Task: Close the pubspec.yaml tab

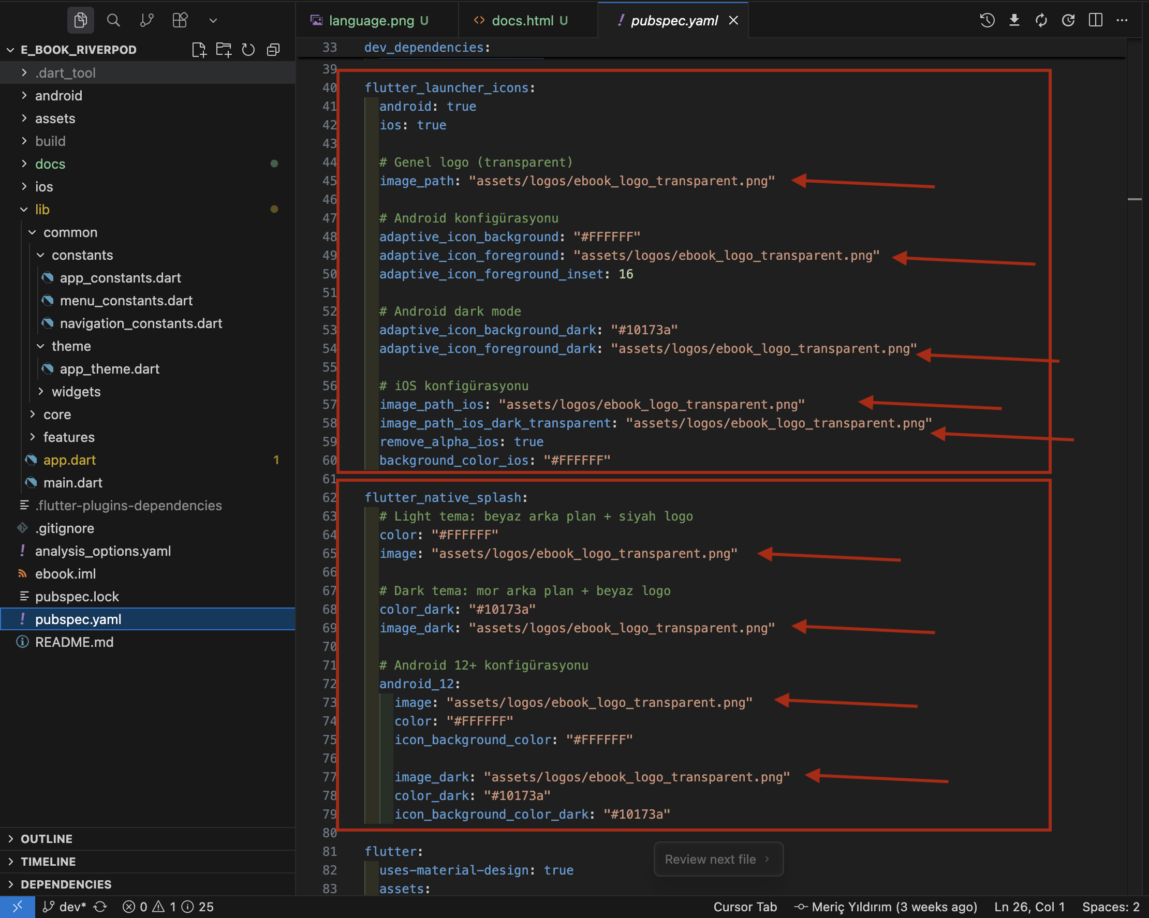Action: [734, 20]
